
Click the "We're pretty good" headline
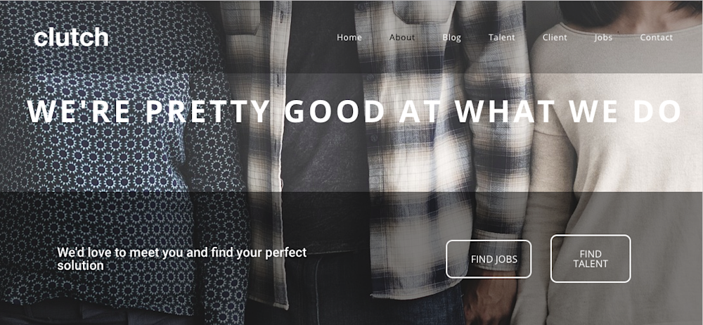(x=354, y=111)
